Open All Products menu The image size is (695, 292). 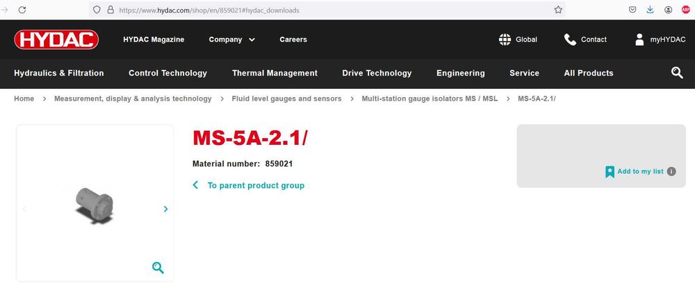(x=589, y=73)
